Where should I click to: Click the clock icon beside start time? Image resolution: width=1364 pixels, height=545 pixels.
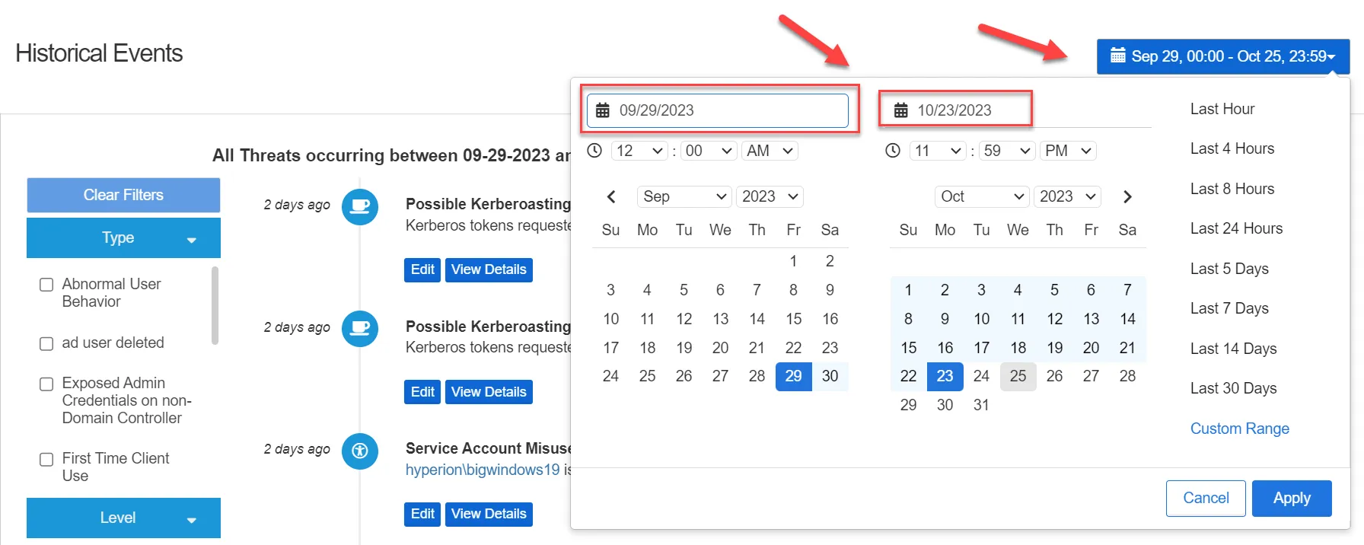pyautogui.click(x=594, y=151)
